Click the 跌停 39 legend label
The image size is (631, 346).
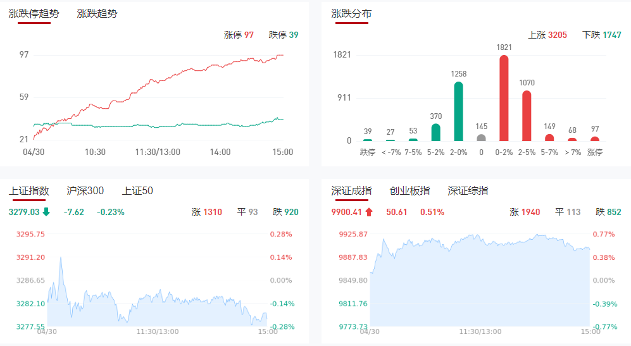tap(284, 35)
